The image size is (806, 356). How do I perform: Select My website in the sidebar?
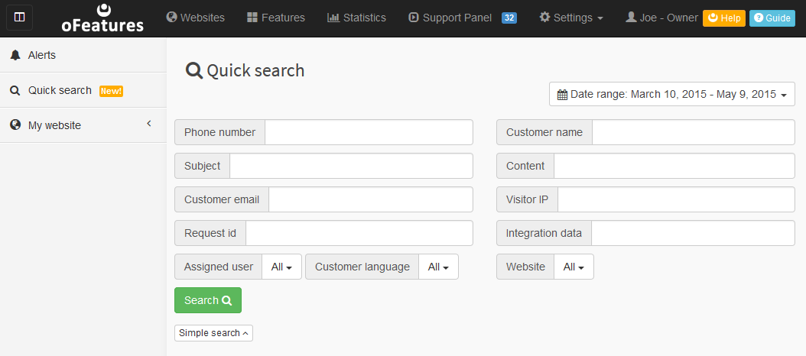[x=83, y=125]
